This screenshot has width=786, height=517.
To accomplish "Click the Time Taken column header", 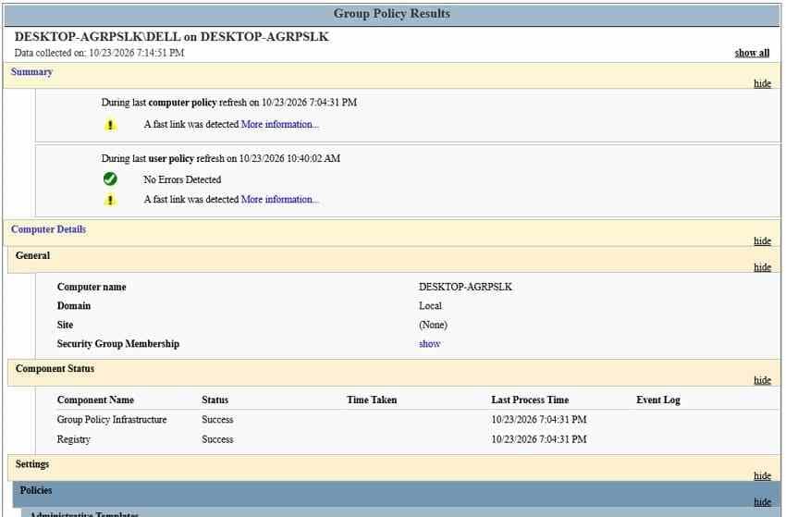I will 372,400.
